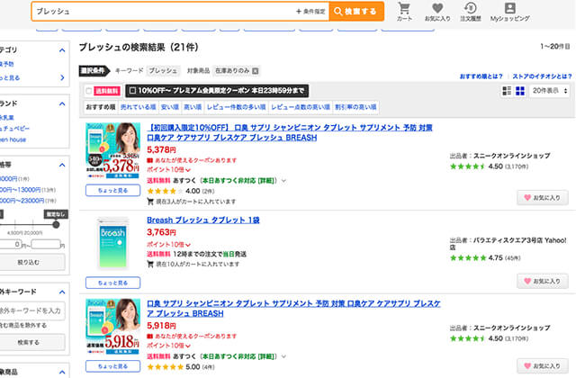Remove the 在庫ありのみ filter

256,71
